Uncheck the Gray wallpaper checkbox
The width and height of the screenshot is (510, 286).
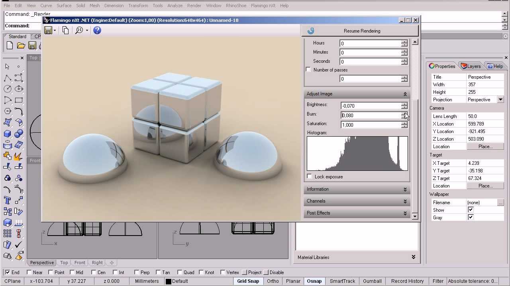(471, 217)
